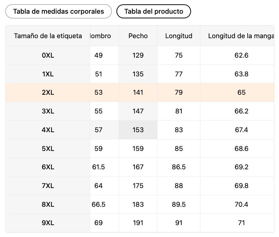Select the 8XL size row label
The image size is (279, 237).
pos(48,204)
